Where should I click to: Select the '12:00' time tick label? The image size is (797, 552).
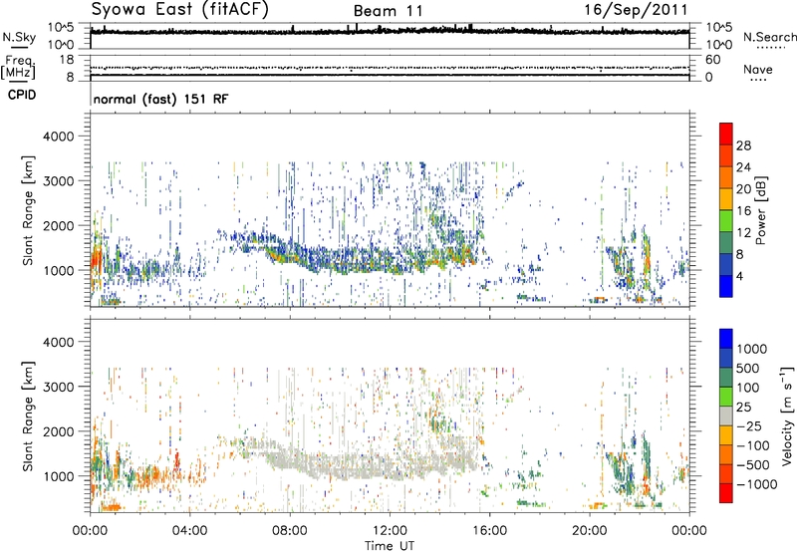point(390,531)
